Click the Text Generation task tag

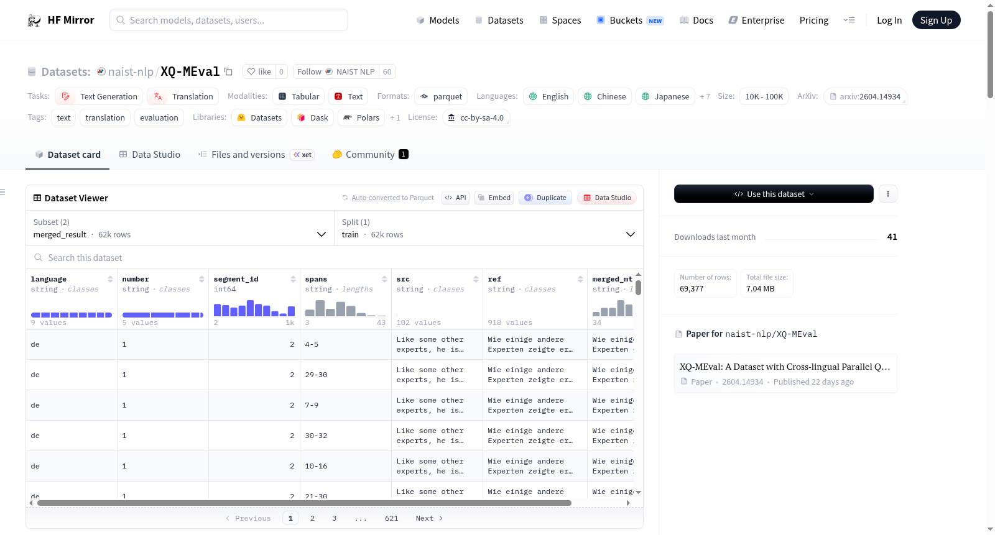tap(99, 96)
